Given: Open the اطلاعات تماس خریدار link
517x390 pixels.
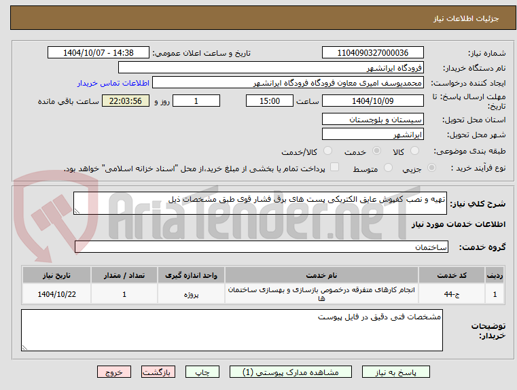Looking at the screenshot, I should pos(113,83).
